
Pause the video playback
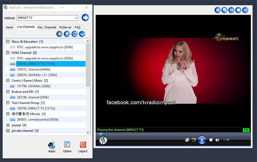(x=202, y=140)
